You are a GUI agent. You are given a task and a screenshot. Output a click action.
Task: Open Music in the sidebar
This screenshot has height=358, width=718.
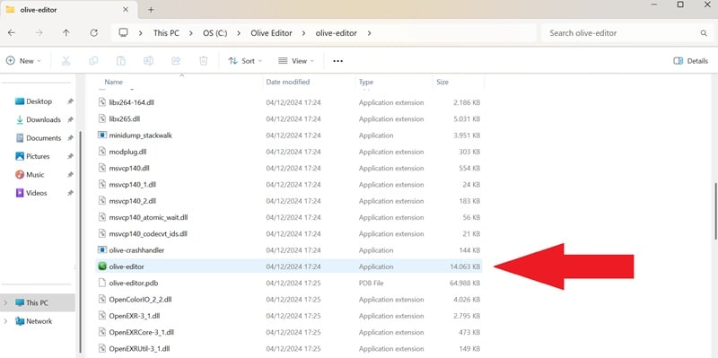coord(35,174)
